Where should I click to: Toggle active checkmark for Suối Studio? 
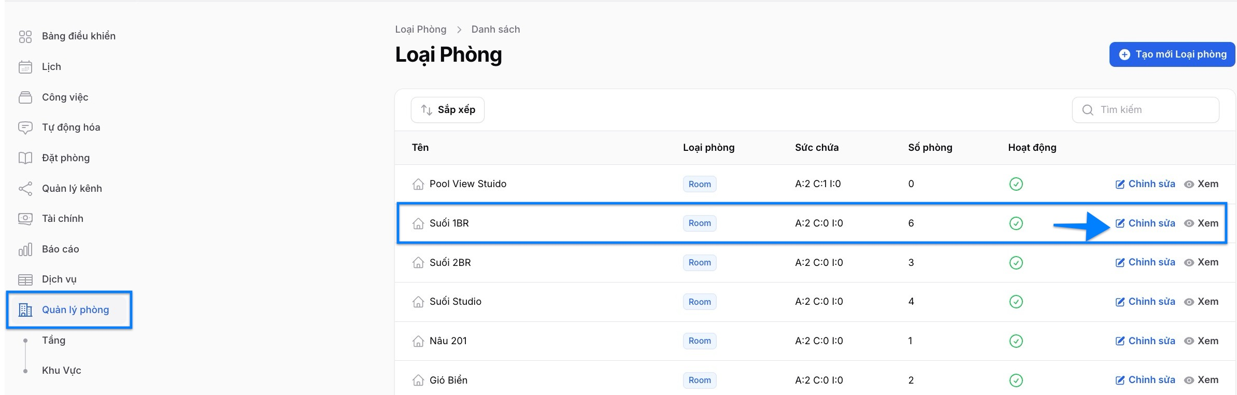click(x=1016, y=302)
